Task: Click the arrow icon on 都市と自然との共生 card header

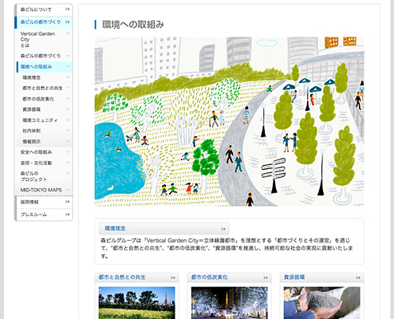Action: coord(173,278)
